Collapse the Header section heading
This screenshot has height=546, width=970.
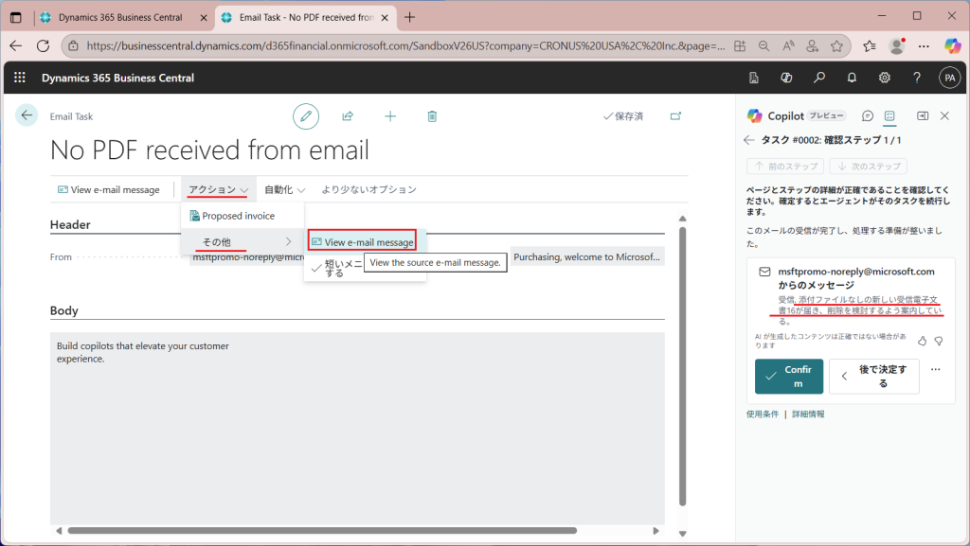click(x=70, y=225)
